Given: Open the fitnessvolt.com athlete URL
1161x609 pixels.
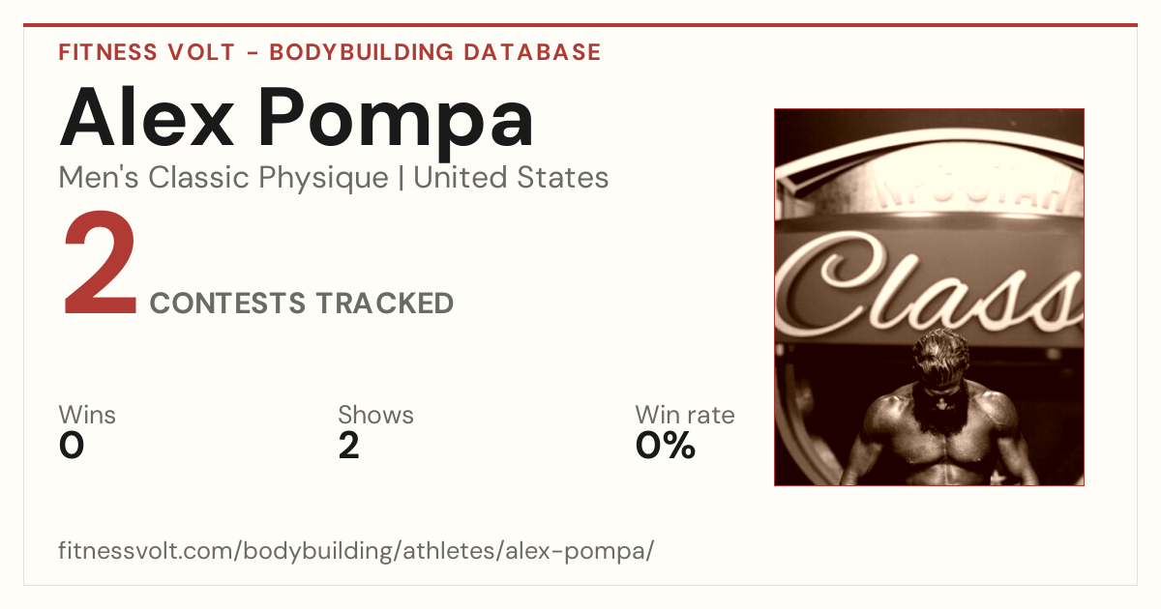Looking at the screenshot, I should [356, 552].
